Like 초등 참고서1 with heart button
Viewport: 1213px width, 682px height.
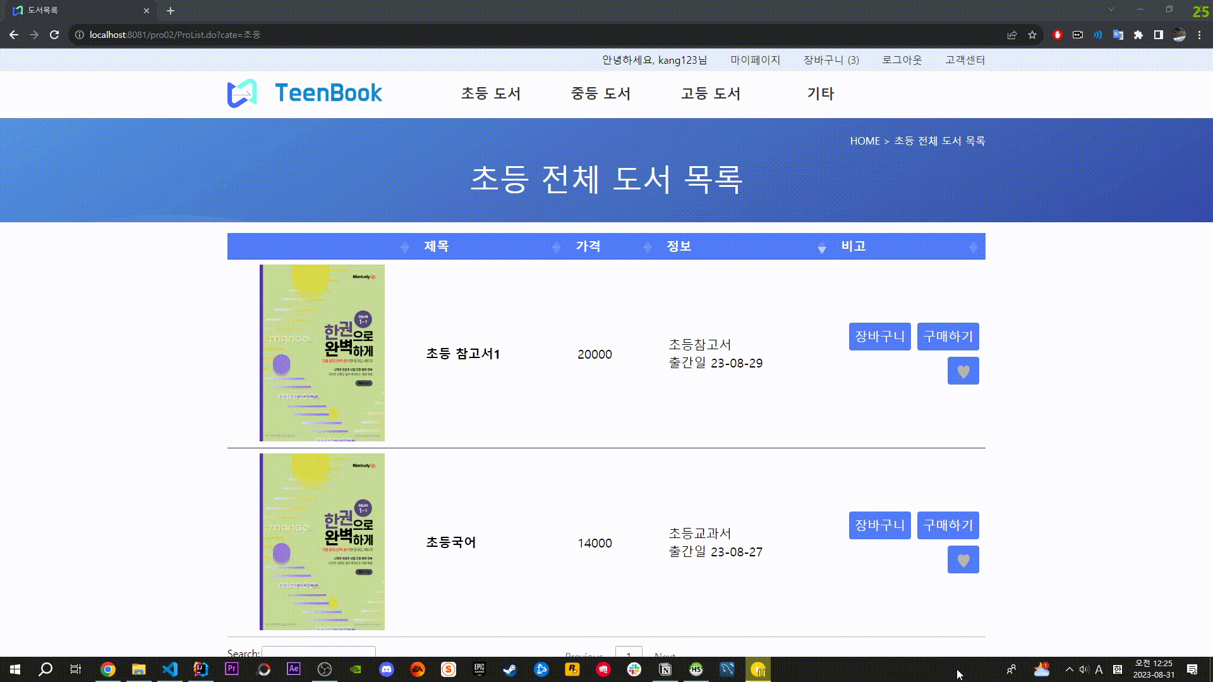[x=963, y=371]
